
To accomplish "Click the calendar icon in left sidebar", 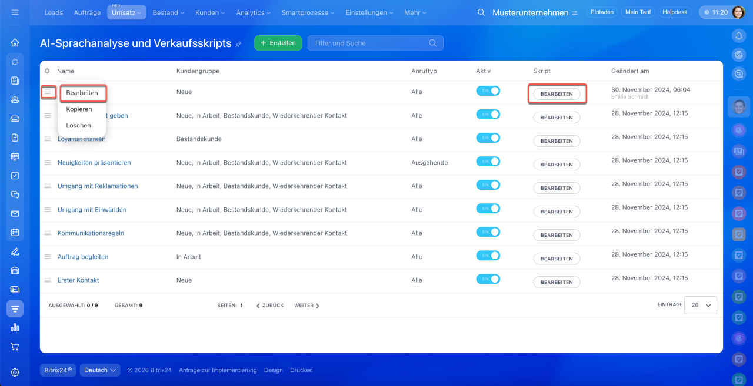I will (x=15, y=232).
